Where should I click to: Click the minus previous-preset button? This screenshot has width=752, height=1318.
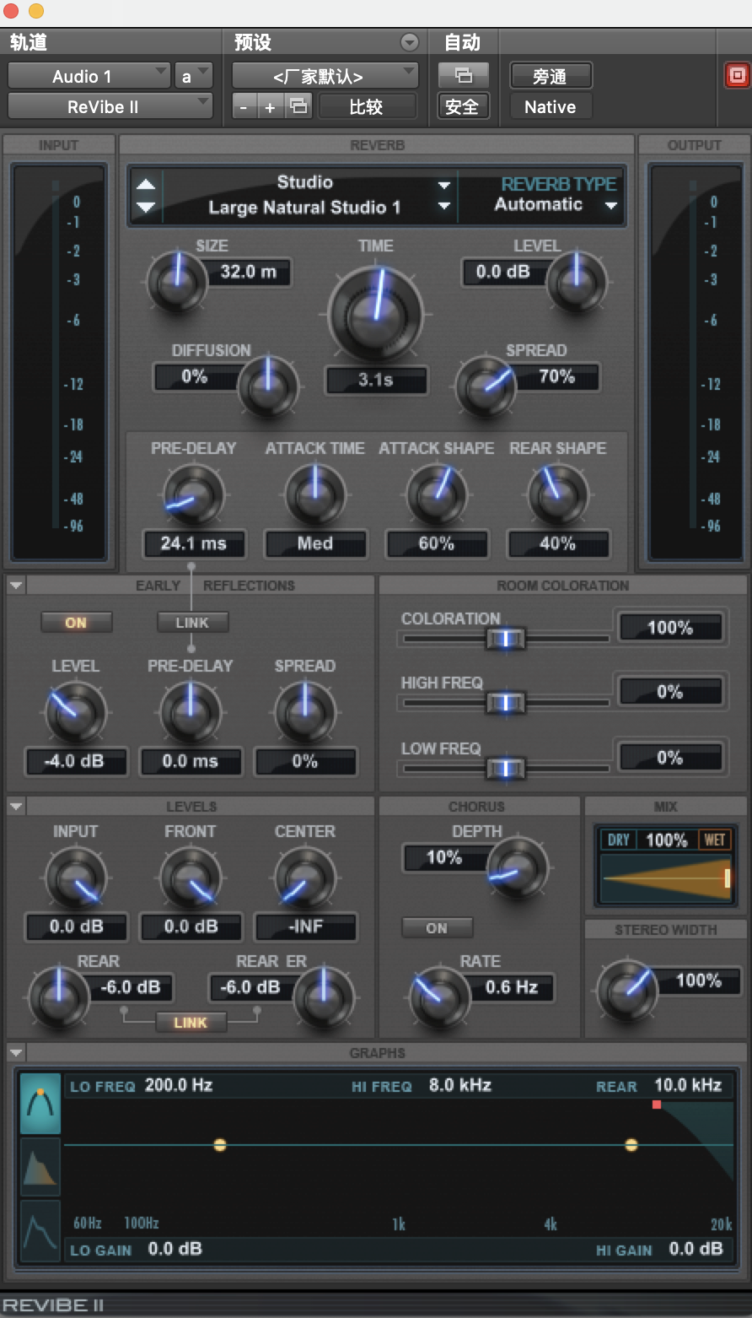pyautogui.click(x=244, y=106)
